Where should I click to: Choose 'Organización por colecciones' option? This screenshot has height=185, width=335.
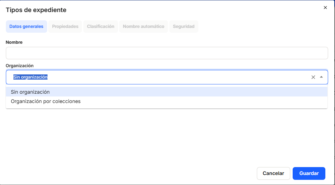pos(46,102)
